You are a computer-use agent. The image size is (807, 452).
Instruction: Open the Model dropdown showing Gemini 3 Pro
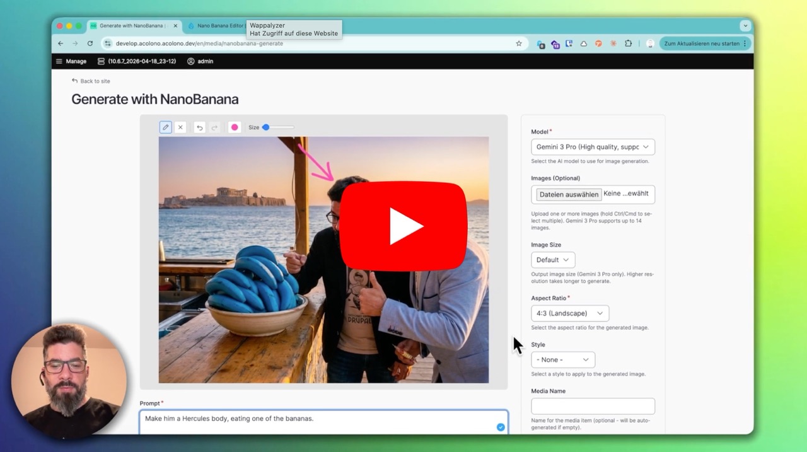(x=593, y=147)
